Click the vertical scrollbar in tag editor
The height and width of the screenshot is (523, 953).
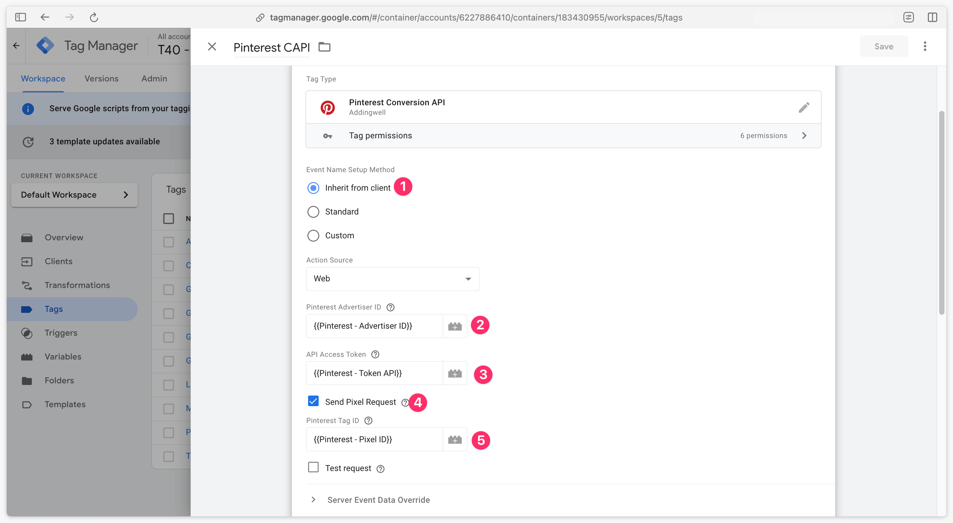pyautogui.click(x=941, y=213)
